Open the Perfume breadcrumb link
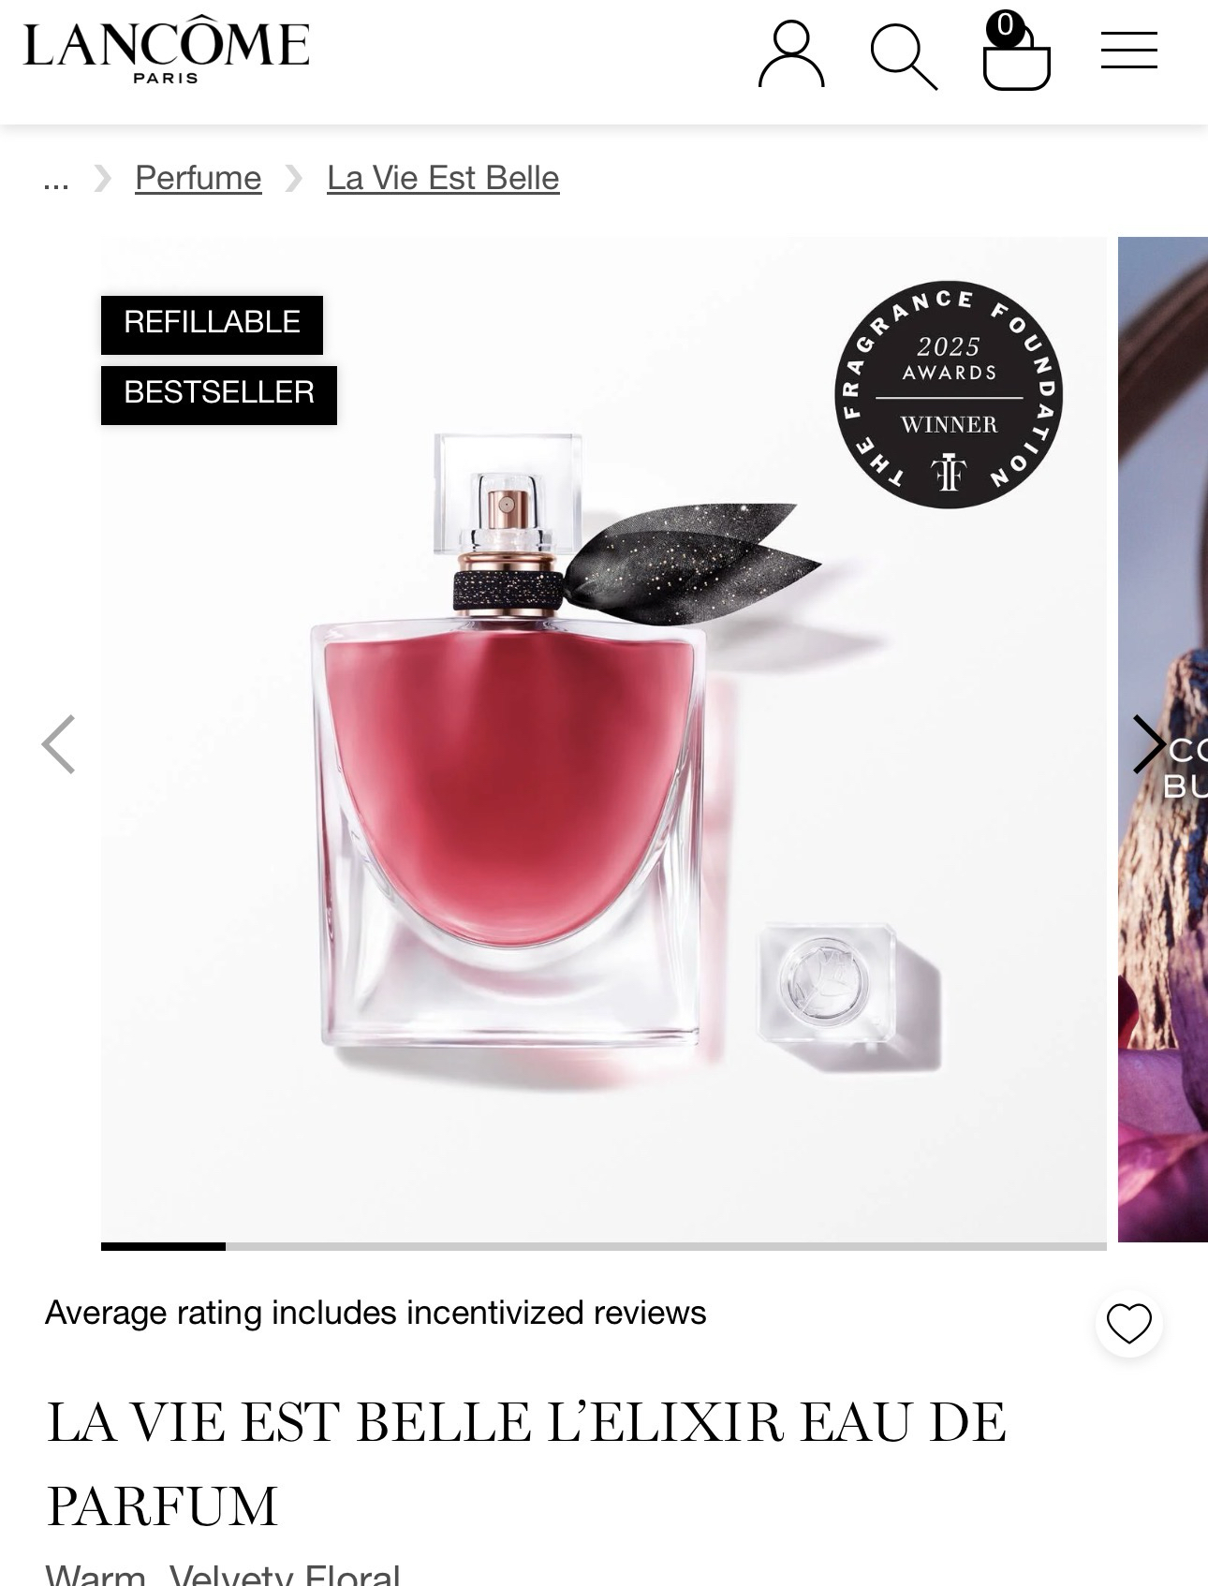 [199, 178]
